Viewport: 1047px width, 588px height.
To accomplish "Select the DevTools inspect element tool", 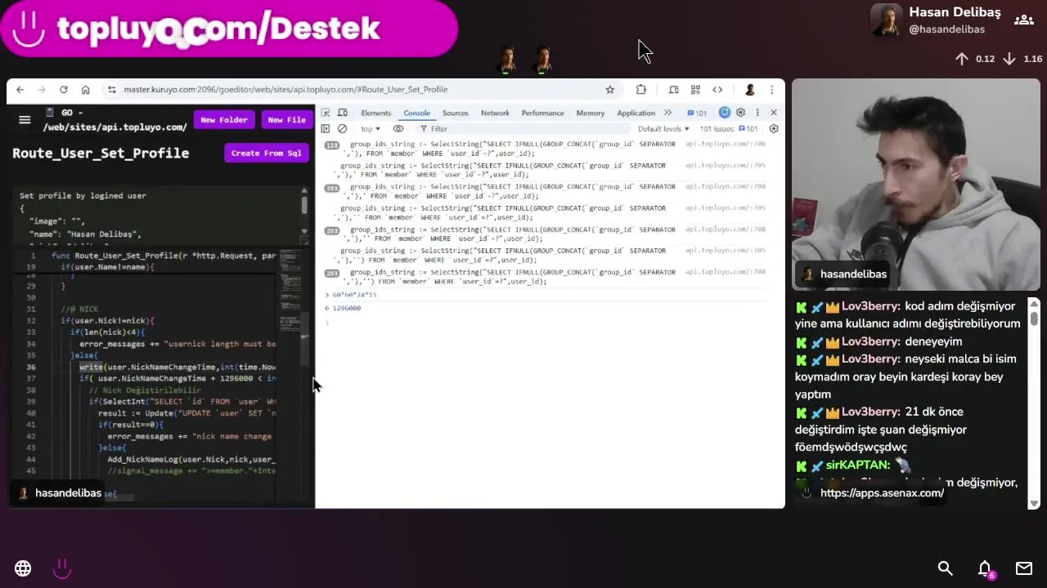I will click(x=326, y=113).
